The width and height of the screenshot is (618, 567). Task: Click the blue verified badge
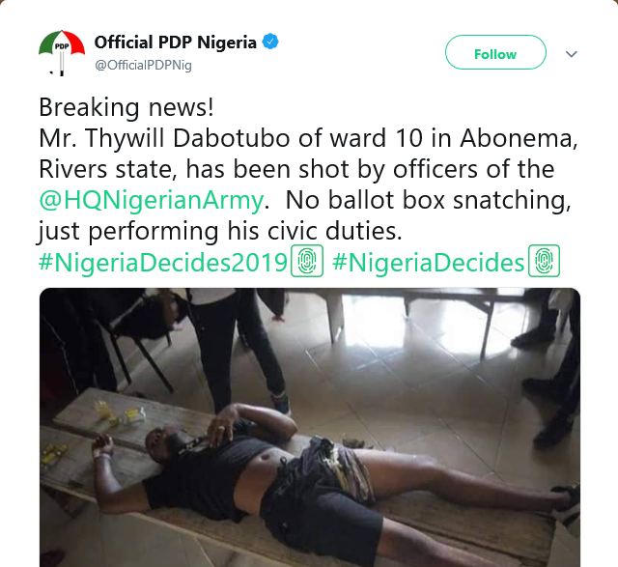(272, 43)
